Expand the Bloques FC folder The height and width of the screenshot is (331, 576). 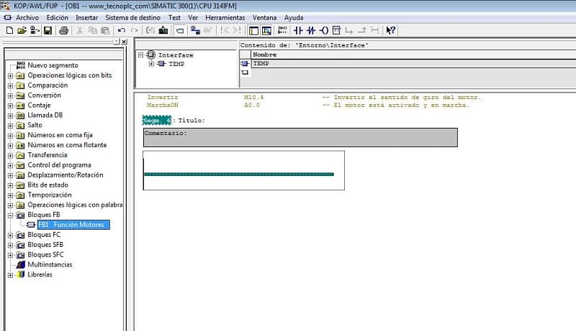coord(10,236)
